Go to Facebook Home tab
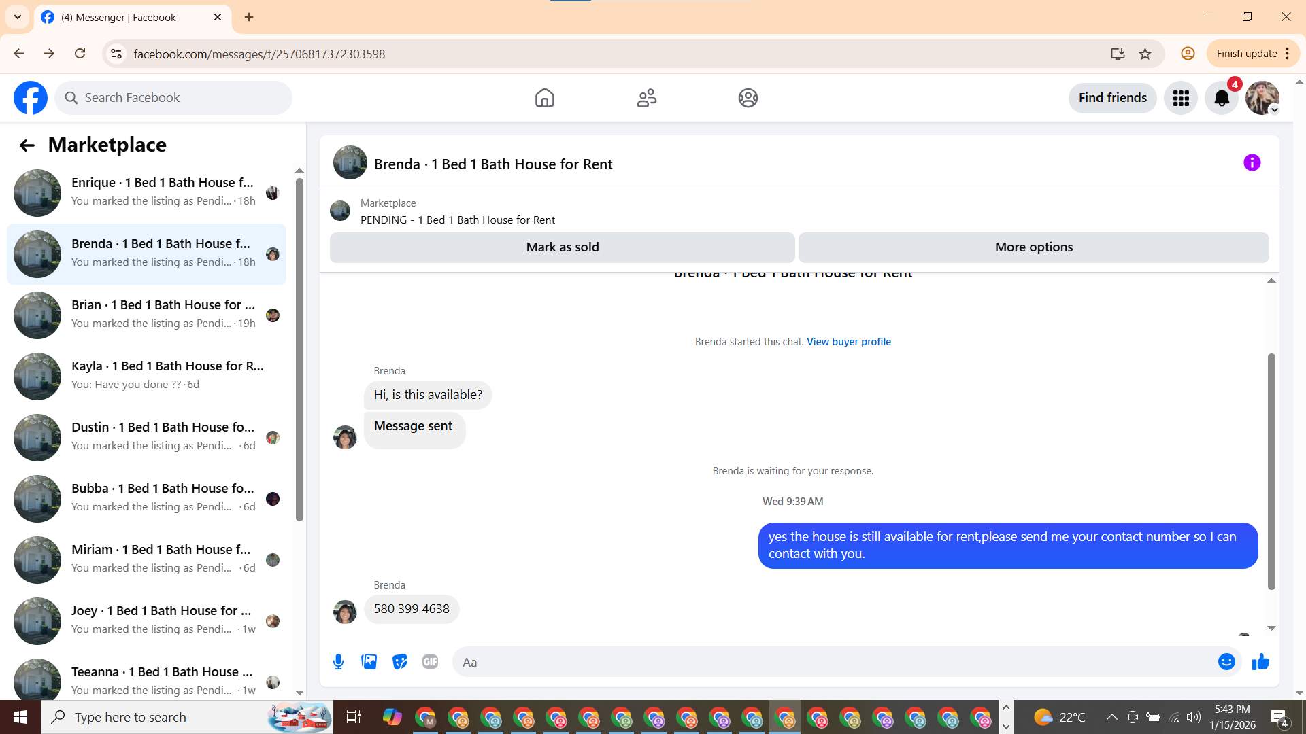 544,98
